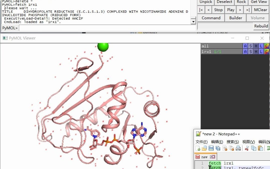Click the MClear button in PyMOL

(x=260, y=10)
